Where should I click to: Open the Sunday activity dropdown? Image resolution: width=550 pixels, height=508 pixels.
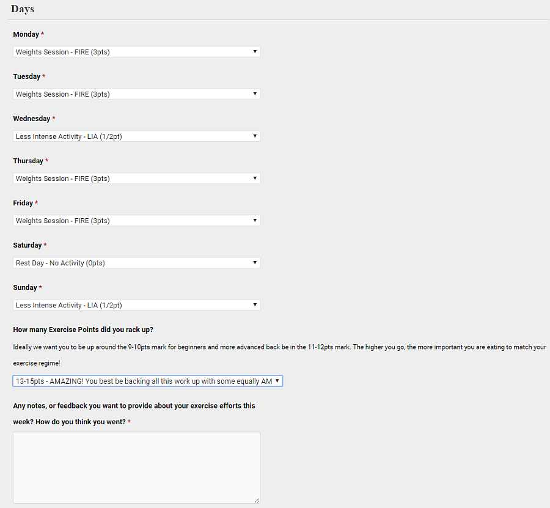click(x=136, y=305)
